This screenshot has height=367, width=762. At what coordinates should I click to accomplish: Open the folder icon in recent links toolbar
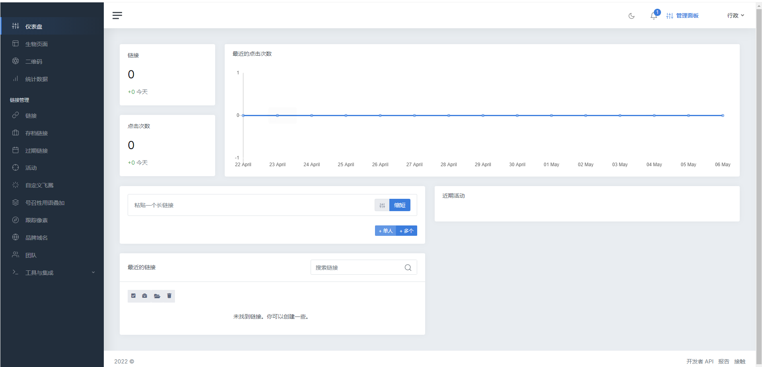(x=157, y=296)
